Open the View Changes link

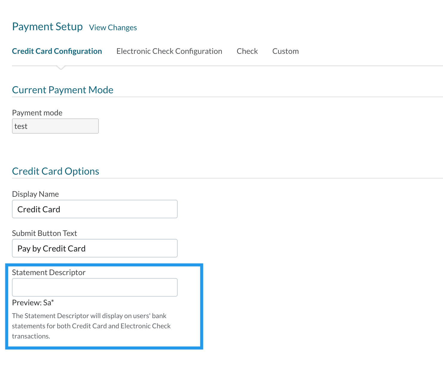click(113, 28)
